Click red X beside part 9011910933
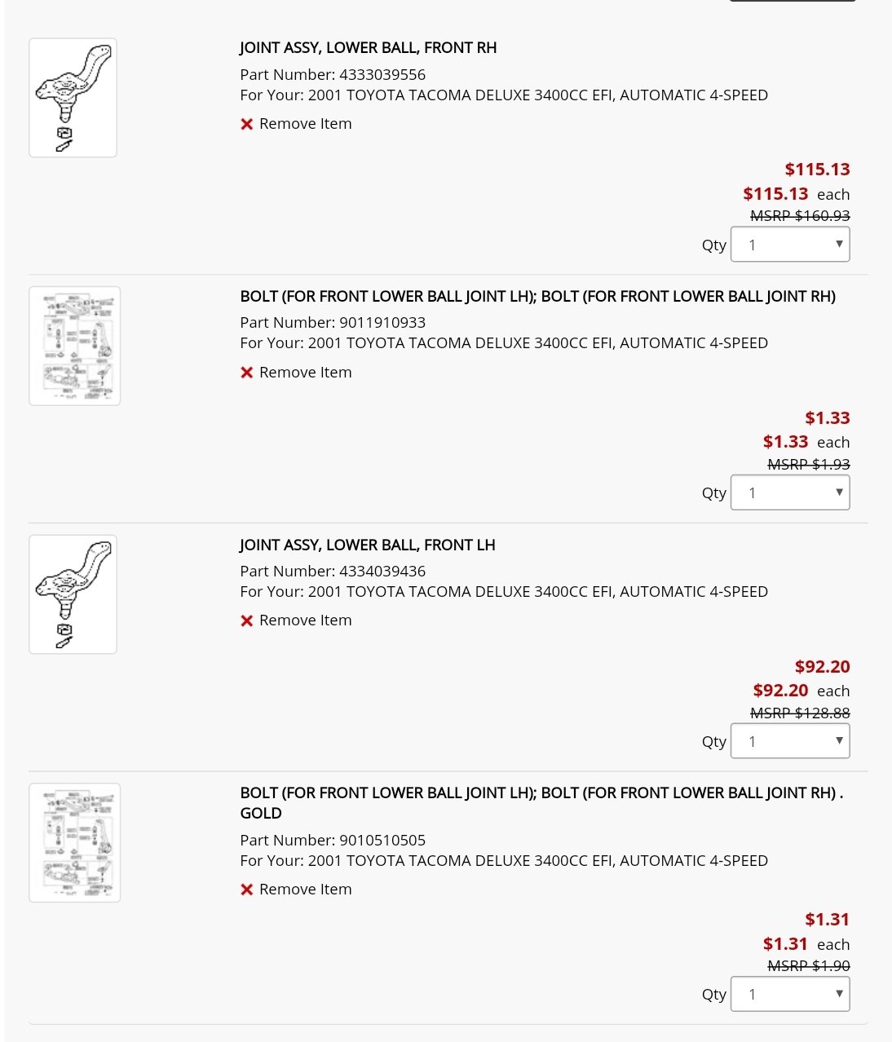 click(x=247, y=373)
